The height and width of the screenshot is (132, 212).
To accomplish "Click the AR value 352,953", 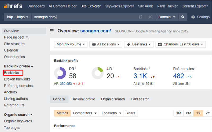I will pos(66,84).
